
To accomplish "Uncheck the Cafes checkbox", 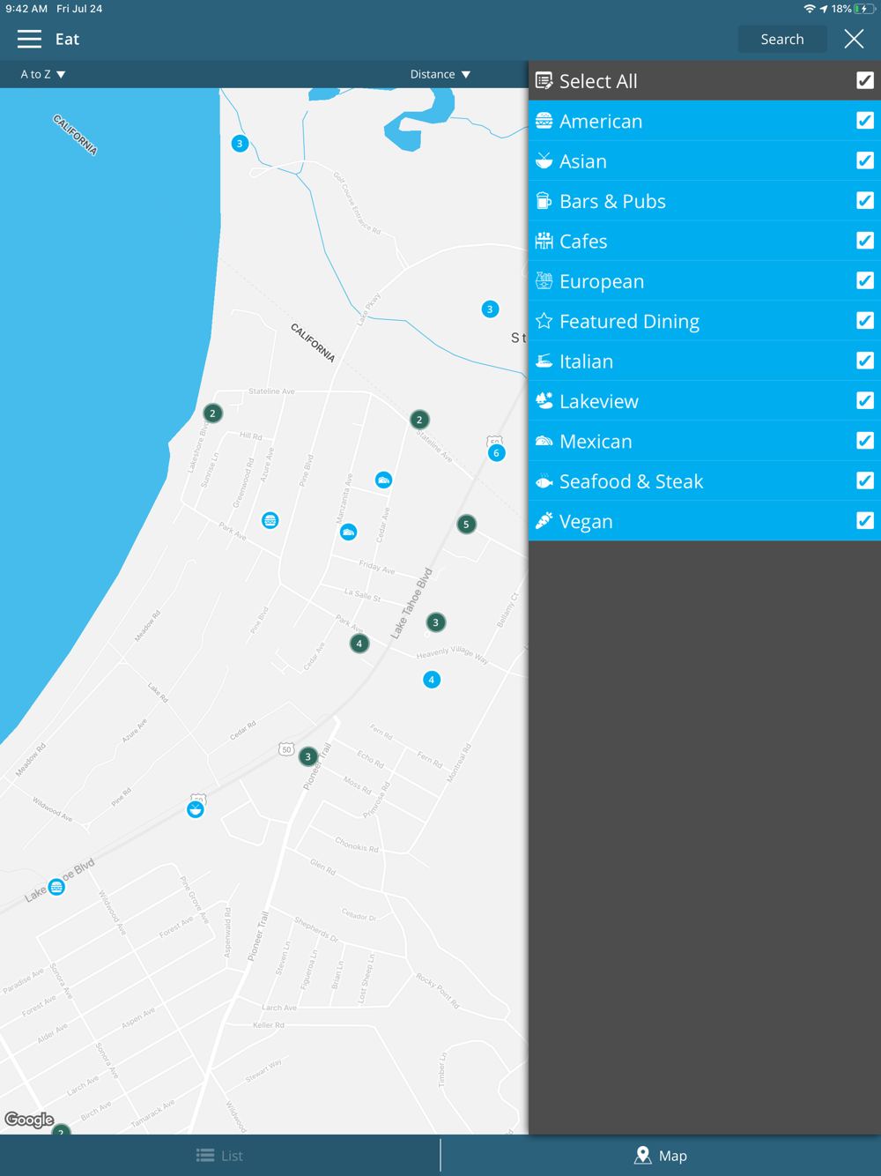I will 865,241.
